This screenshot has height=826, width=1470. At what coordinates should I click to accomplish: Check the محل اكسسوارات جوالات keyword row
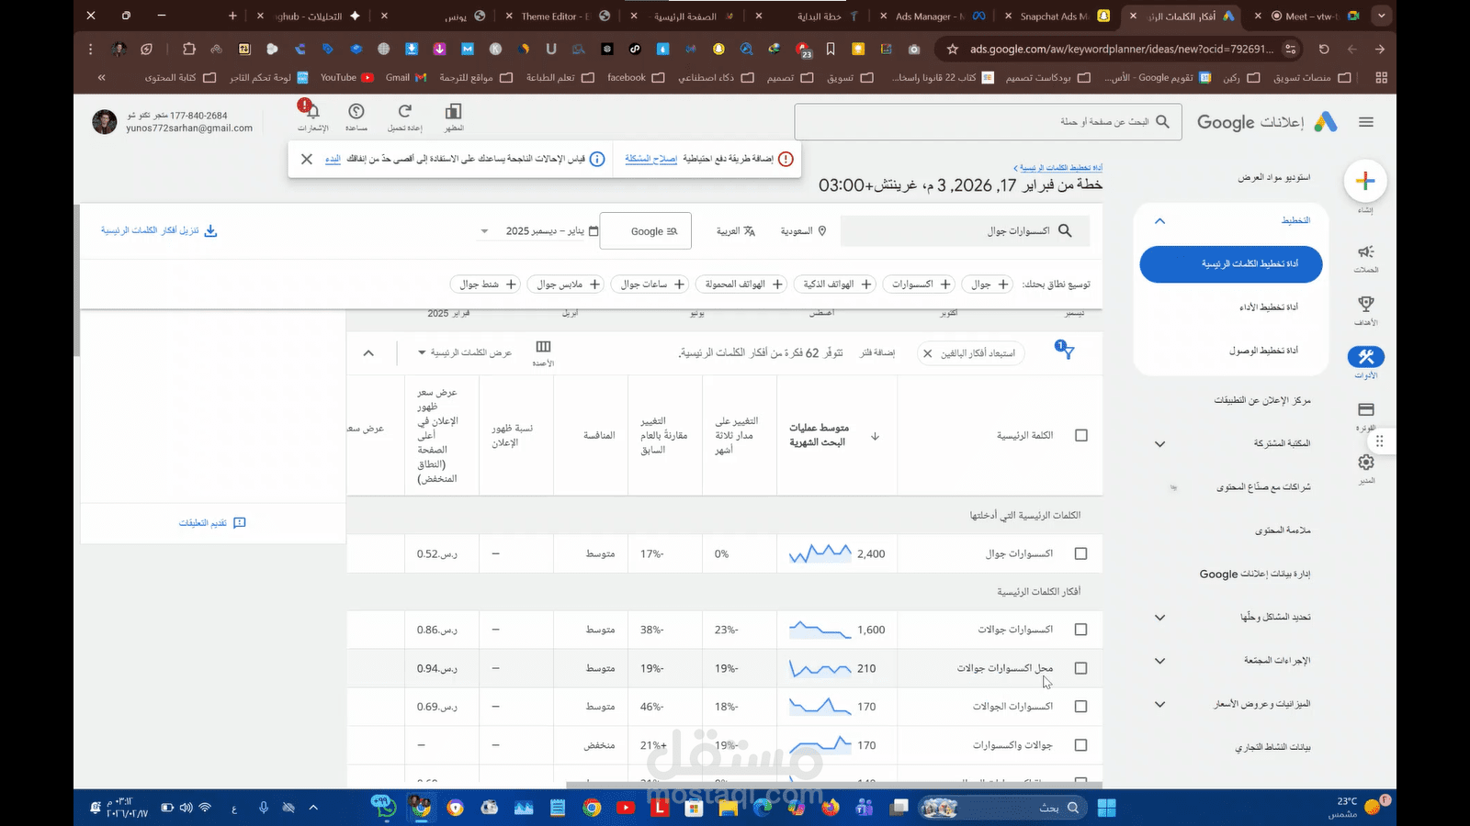point(1081,668)
